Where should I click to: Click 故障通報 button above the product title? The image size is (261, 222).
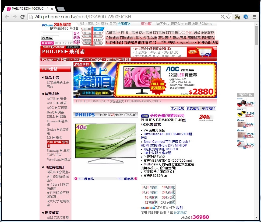point(209,108)
